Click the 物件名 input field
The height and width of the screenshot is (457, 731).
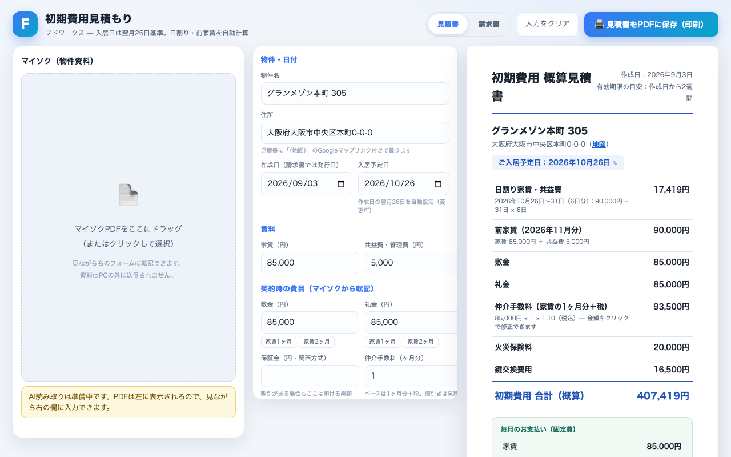tap(355, 93)
